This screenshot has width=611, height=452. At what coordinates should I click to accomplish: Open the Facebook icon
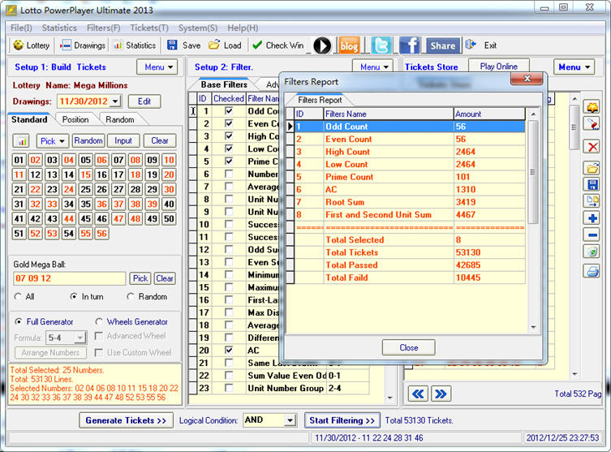pyautogui.click(x=410, y=45)
